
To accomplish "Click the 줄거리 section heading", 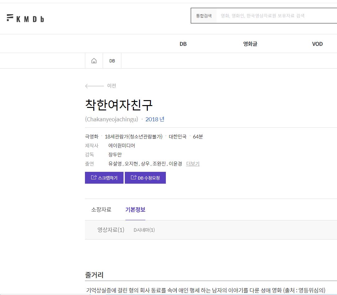I will click(x=94, y=275).
